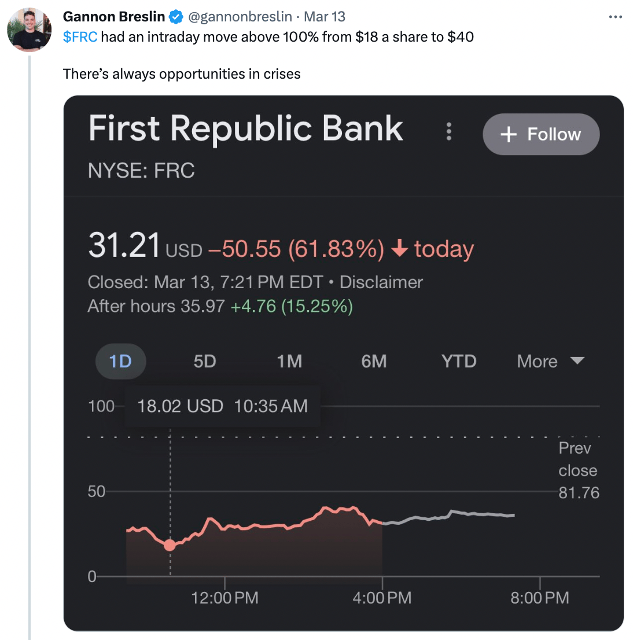Click the plus icon on Follow button
633x640 pixels.
509,134
